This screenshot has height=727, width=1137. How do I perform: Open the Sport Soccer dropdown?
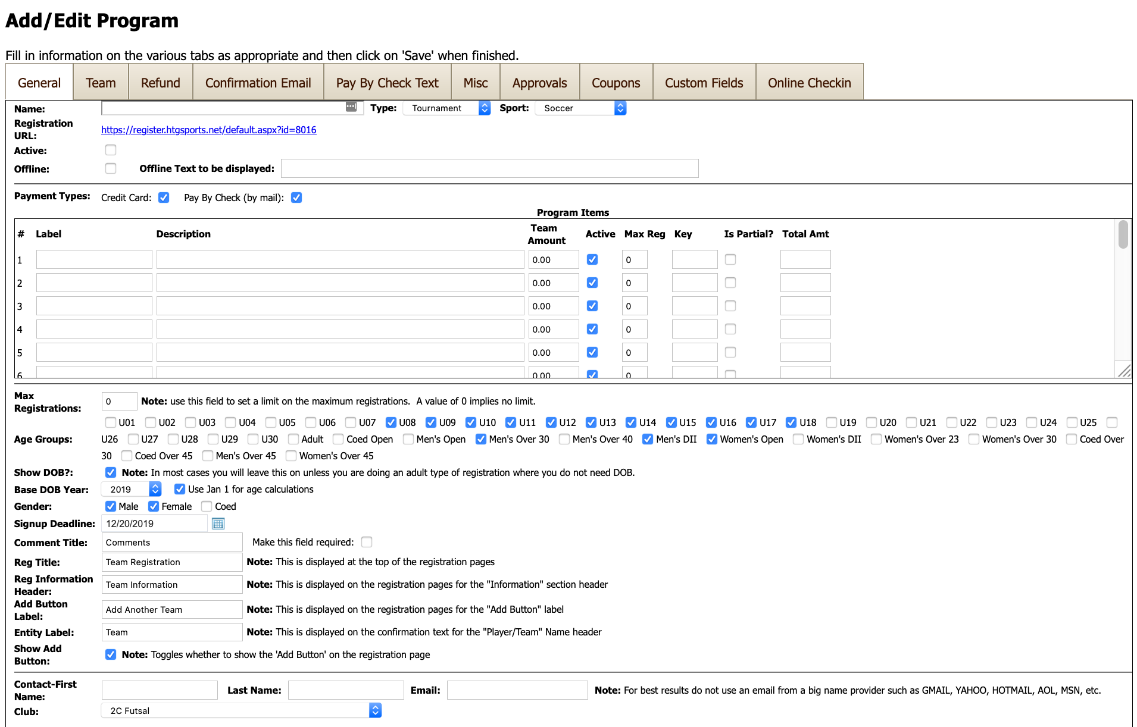click(580, 108)
